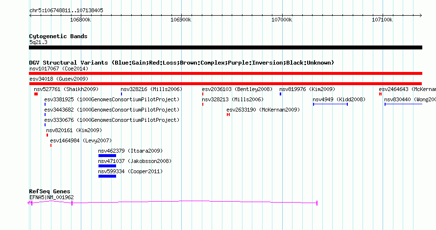Click the red glyph under nsv328213

pos(203,104)
